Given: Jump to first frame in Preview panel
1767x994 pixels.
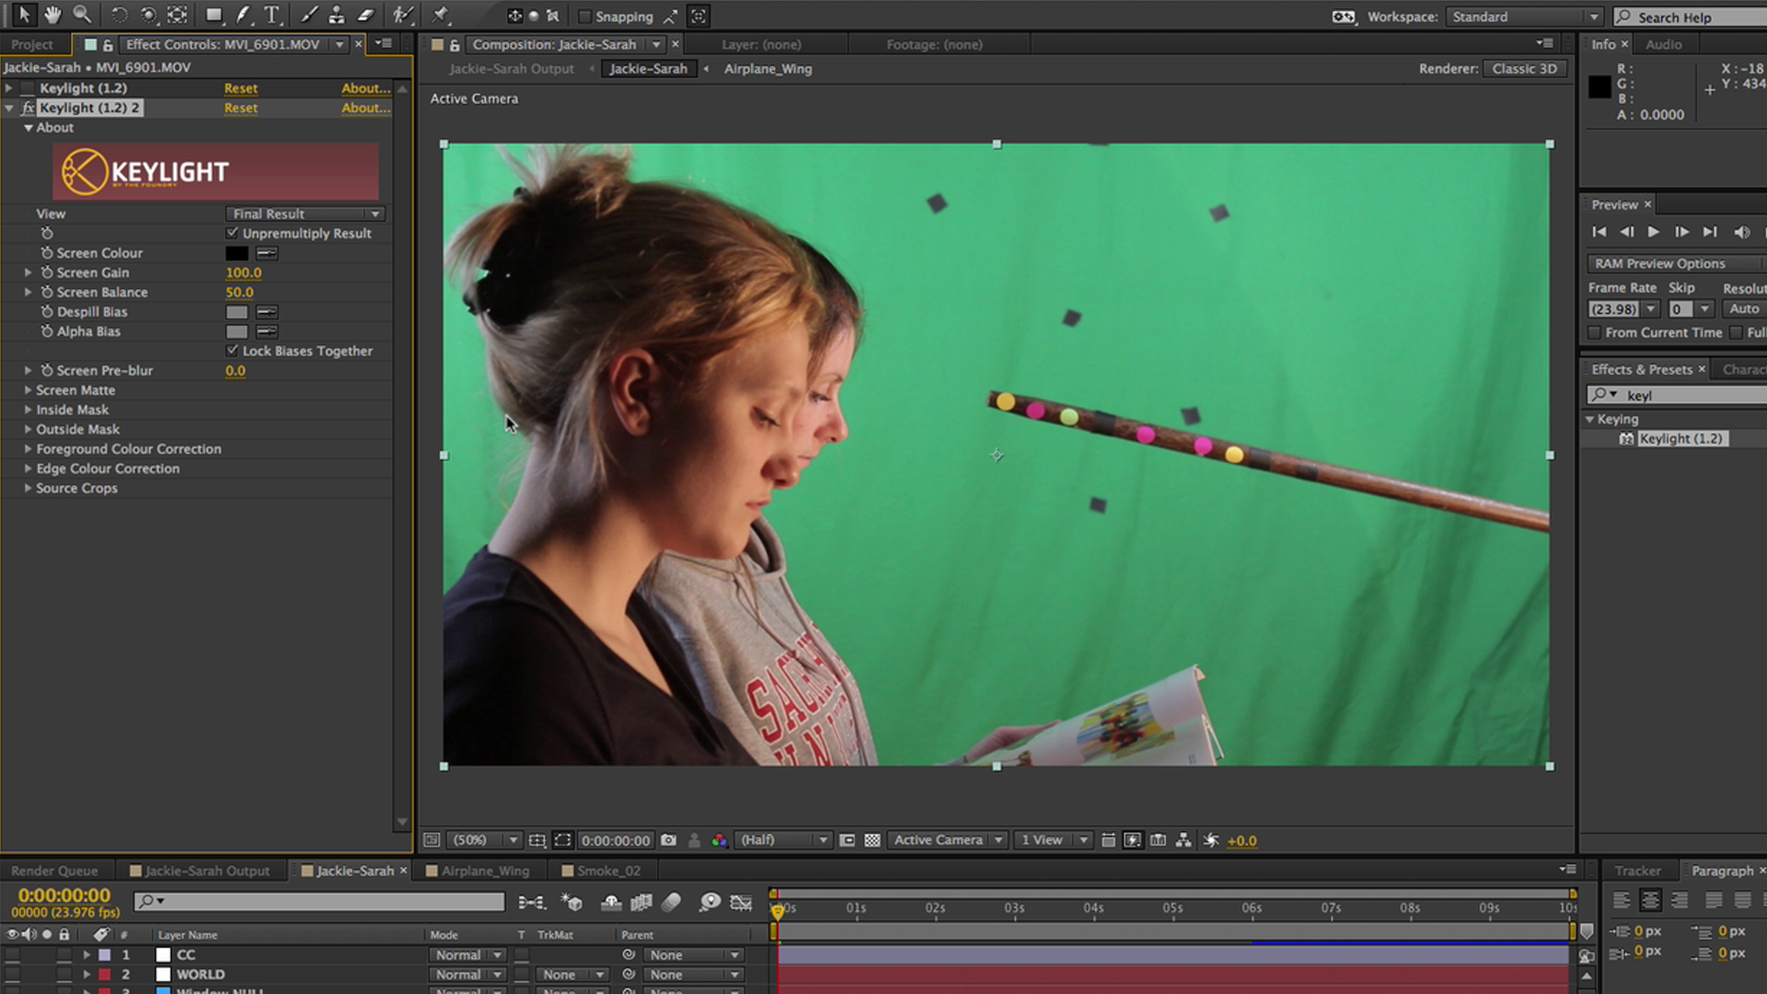Looking at the screenshot, I should 1600,232.
